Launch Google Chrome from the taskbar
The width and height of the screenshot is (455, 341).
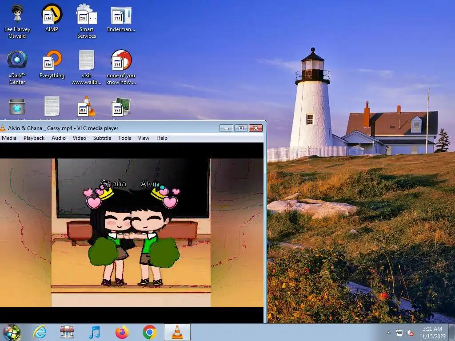point(149,332)
